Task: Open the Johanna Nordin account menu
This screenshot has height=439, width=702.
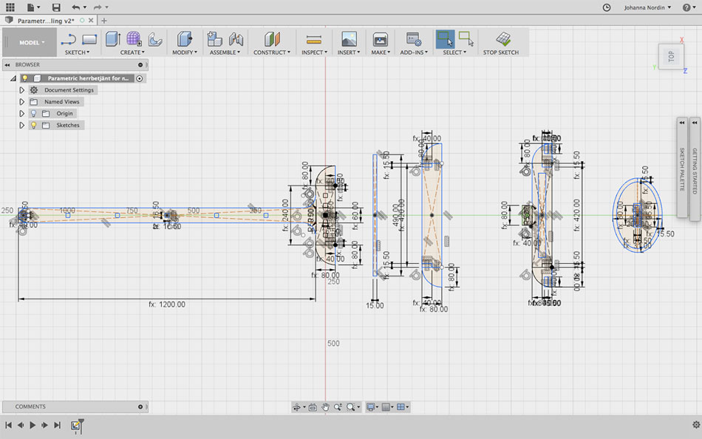Action: [649, 7]
